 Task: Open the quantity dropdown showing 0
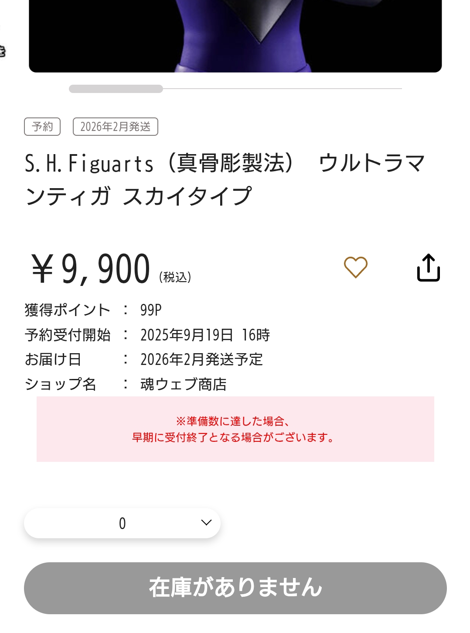pyautogui.click(x=122, y=523)
